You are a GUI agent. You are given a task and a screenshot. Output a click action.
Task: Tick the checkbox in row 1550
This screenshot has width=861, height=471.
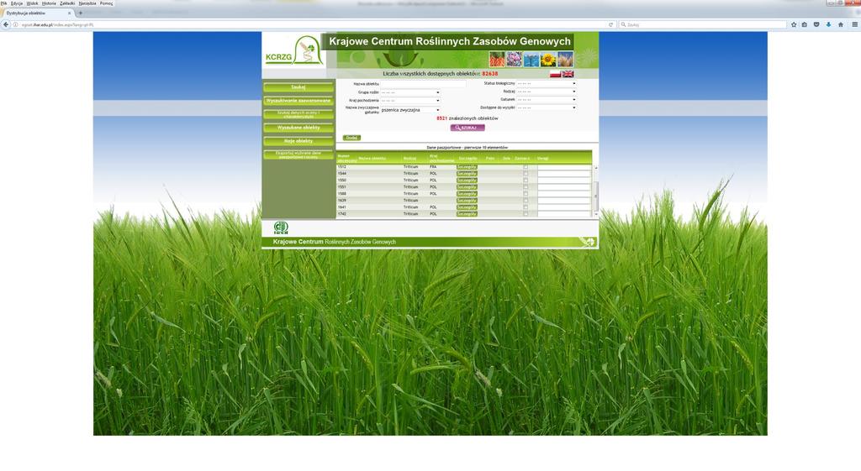coord(526,180)
